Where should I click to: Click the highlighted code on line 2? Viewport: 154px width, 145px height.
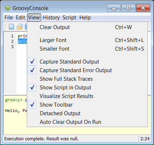point(23,41)
